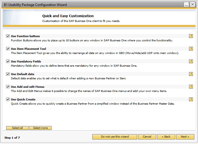
Task: Uncheck the Use Function buttons checkbox
Action: click(x=8, y=36)
